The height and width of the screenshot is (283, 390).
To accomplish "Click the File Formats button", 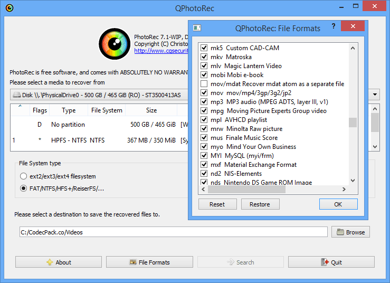I will point(149,262).
